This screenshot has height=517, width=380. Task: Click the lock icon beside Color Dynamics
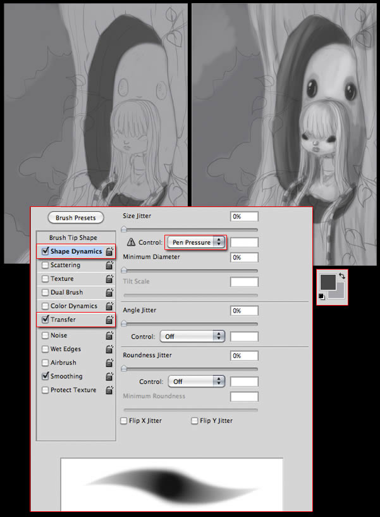click(109, 306)
